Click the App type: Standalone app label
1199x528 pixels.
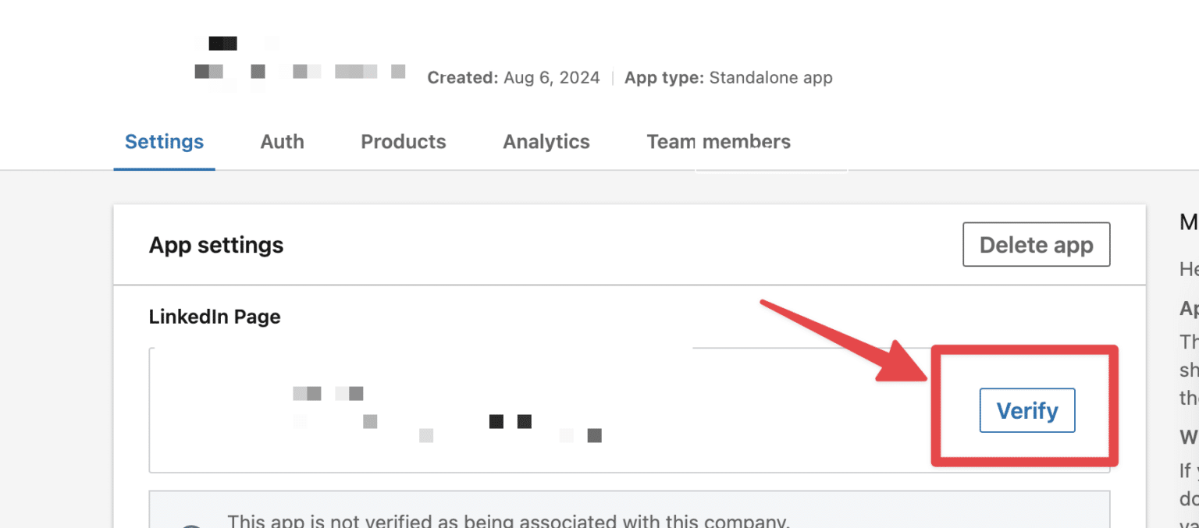point(728,77)
